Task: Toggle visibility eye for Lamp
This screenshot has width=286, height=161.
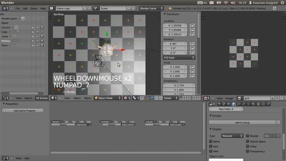Action: pyautogui.click(x=33, y=37)
